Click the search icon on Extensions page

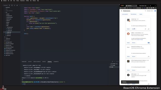[145, 11]
